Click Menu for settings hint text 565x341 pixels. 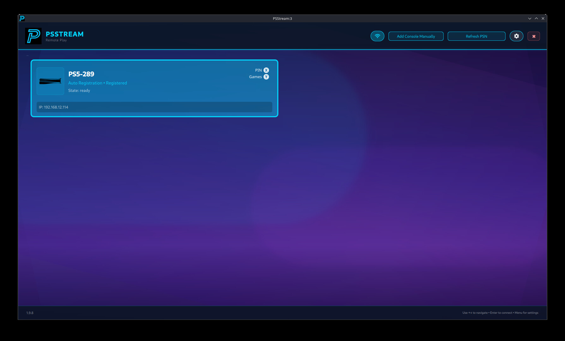[x=526, y=313]
